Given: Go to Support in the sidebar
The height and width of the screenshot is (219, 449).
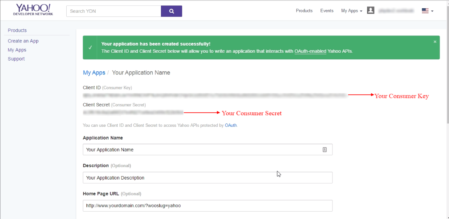Looking at the screenshot, I should point(16,59).
